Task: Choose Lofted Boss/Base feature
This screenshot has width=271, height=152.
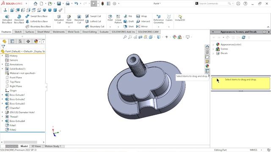Action: [x=37, y=22]
